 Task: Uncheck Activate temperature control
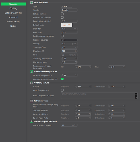pyautogui.click(x=62, y=79)
